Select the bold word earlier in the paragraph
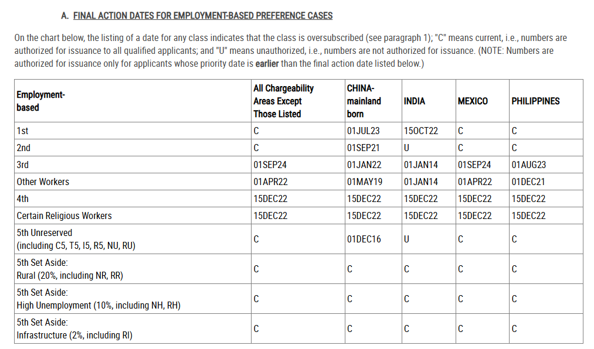This screenshot has height=349, width=594. pyautogui.click(x=267, y=63)
